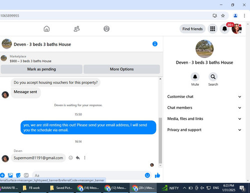This screenshot has width=250, height=193.
Task: Open the Facebook menu grid icon
Action: pyautogui.click(x=212, y=29)
